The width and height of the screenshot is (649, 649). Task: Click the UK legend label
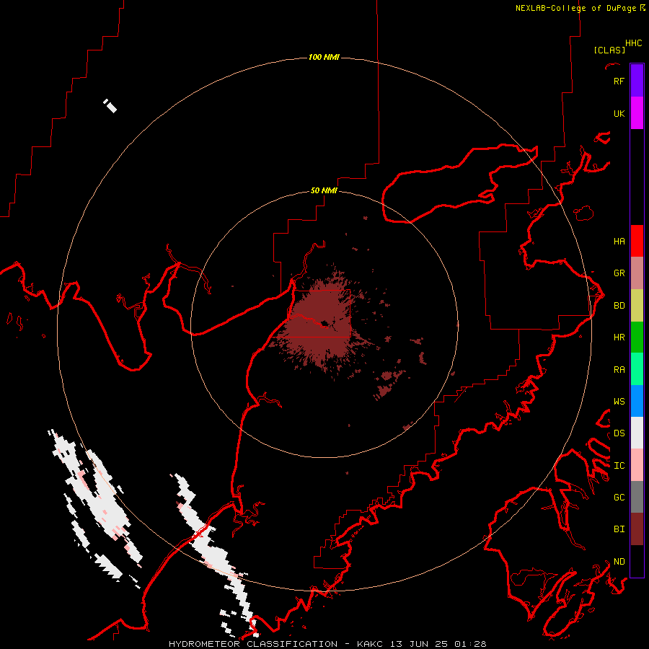619,113
